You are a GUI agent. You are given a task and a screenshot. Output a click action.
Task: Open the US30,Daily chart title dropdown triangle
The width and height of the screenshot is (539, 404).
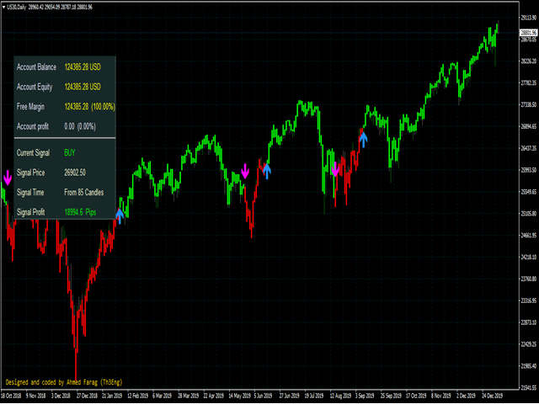coord(3,5)
